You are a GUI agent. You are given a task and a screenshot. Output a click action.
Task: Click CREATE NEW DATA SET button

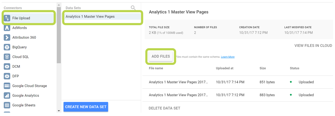point(86,107)
